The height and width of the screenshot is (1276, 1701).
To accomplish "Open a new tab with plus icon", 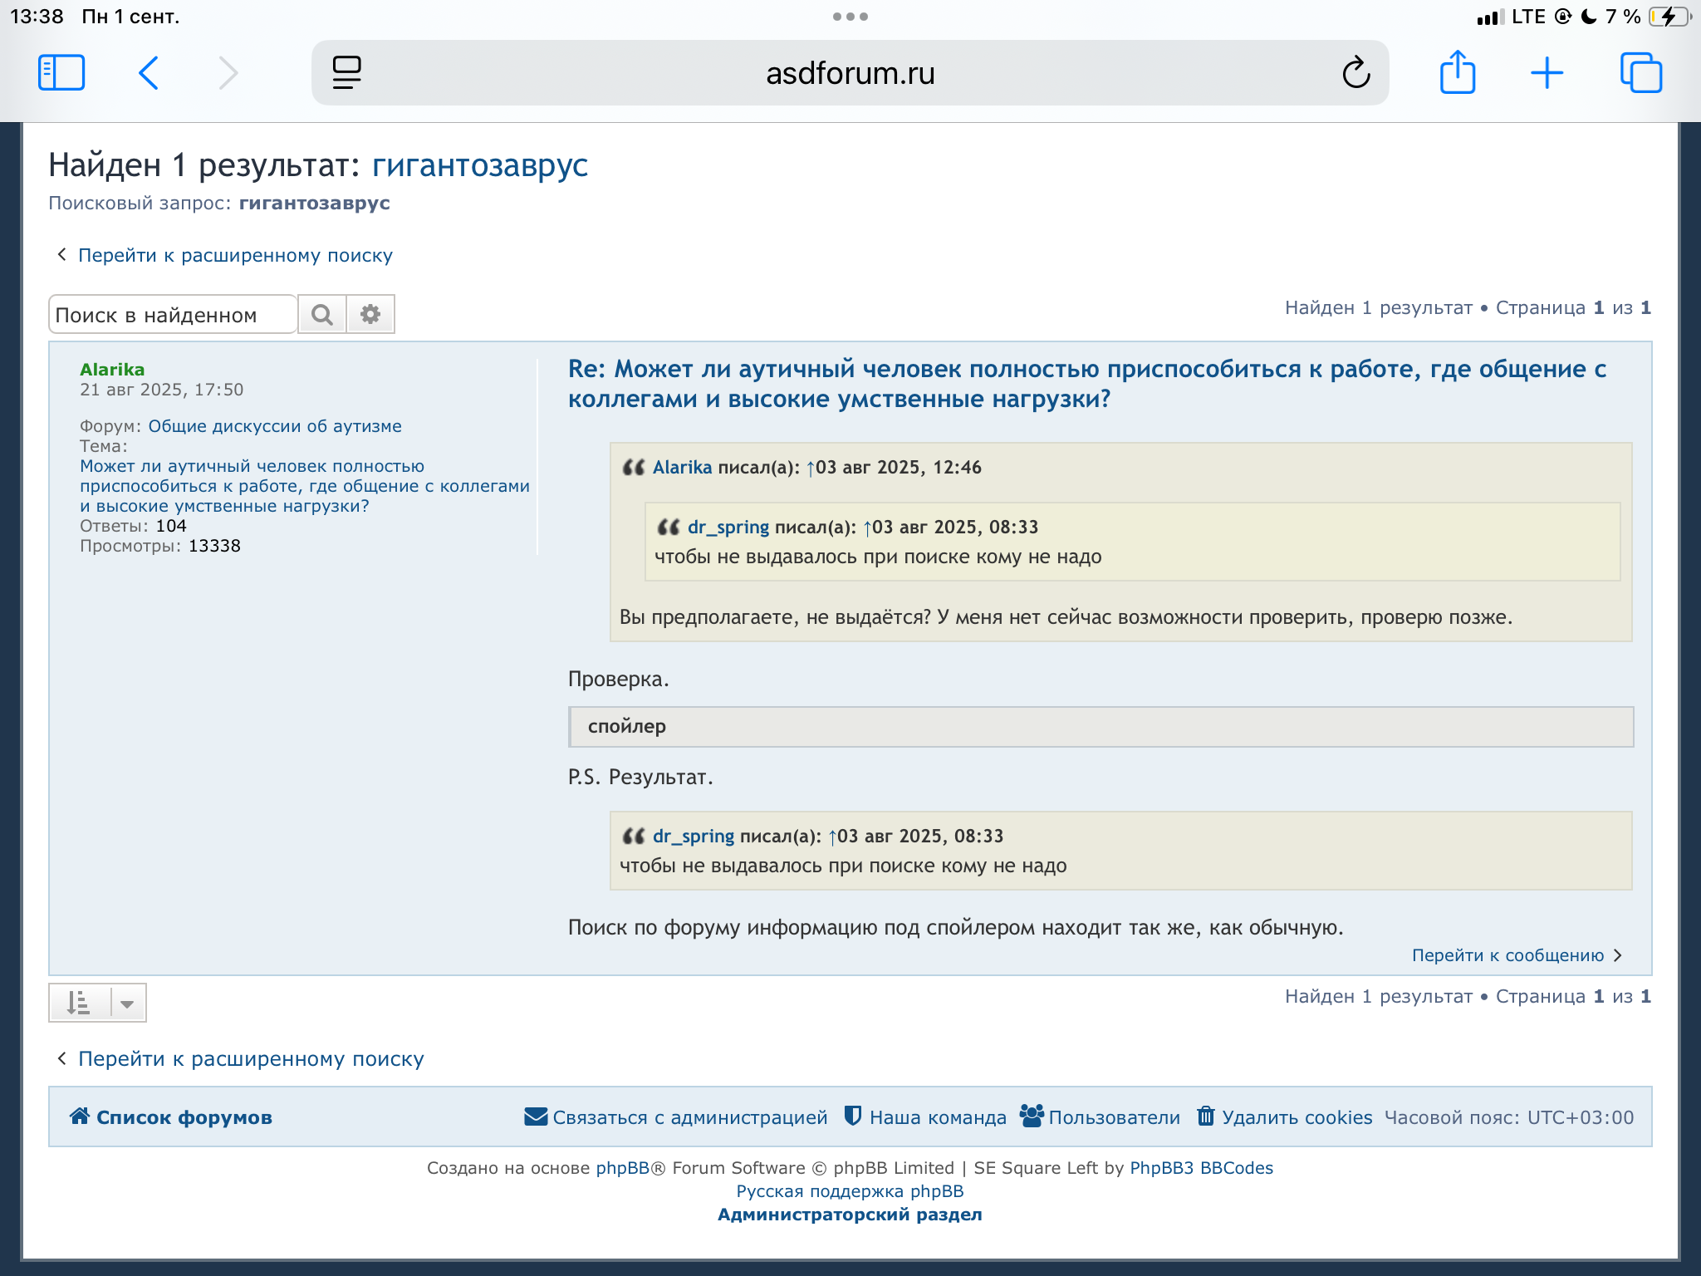I will coord(1547,73).
